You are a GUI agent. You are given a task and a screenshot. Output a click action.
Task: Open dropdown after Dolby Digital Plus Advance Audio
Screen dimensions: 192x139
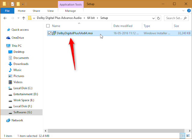84,18
